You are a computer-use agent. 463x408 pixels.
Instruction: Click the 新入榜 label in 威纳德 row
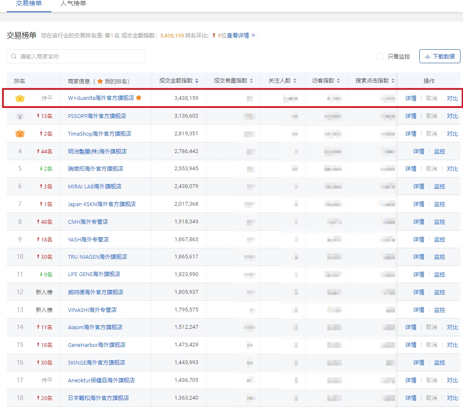(x=44, y=292)
